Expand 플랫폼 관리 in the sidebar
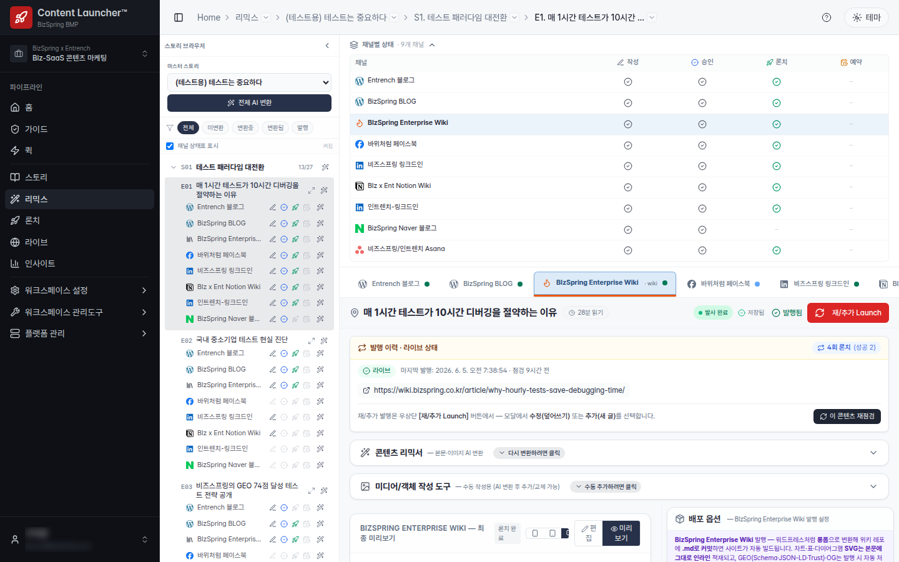The width and height of the screenshot is (899, 562). pos(80,333)
